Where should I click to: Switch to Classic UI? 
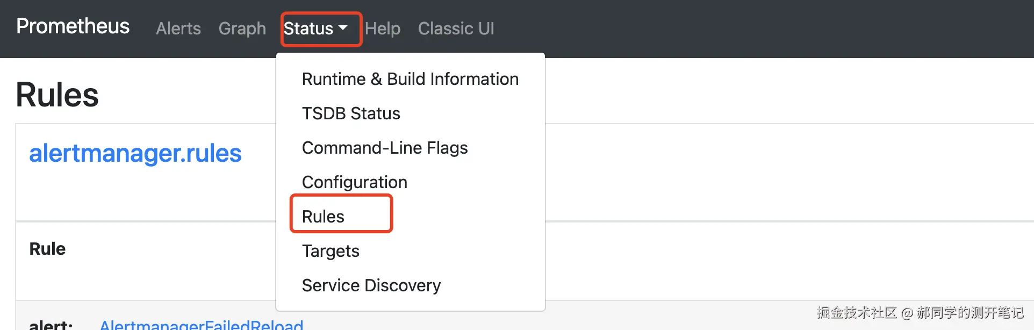[456, 28]
